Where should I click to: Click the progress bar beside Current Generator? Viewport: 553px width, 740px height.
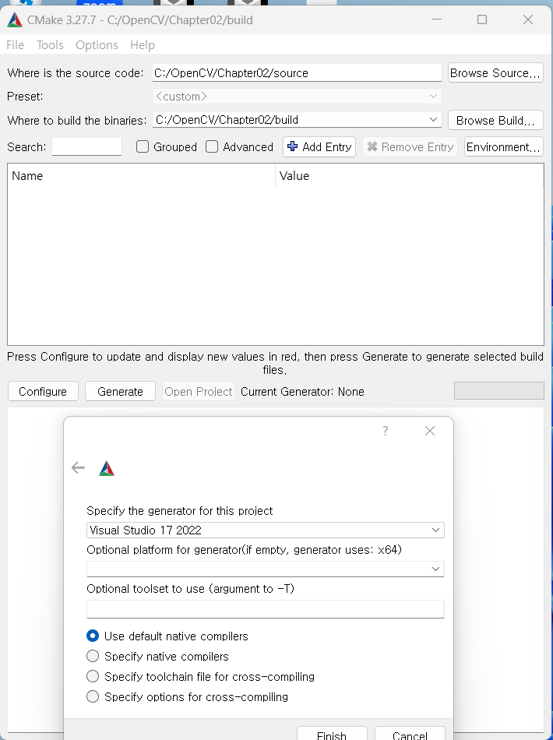498,391
